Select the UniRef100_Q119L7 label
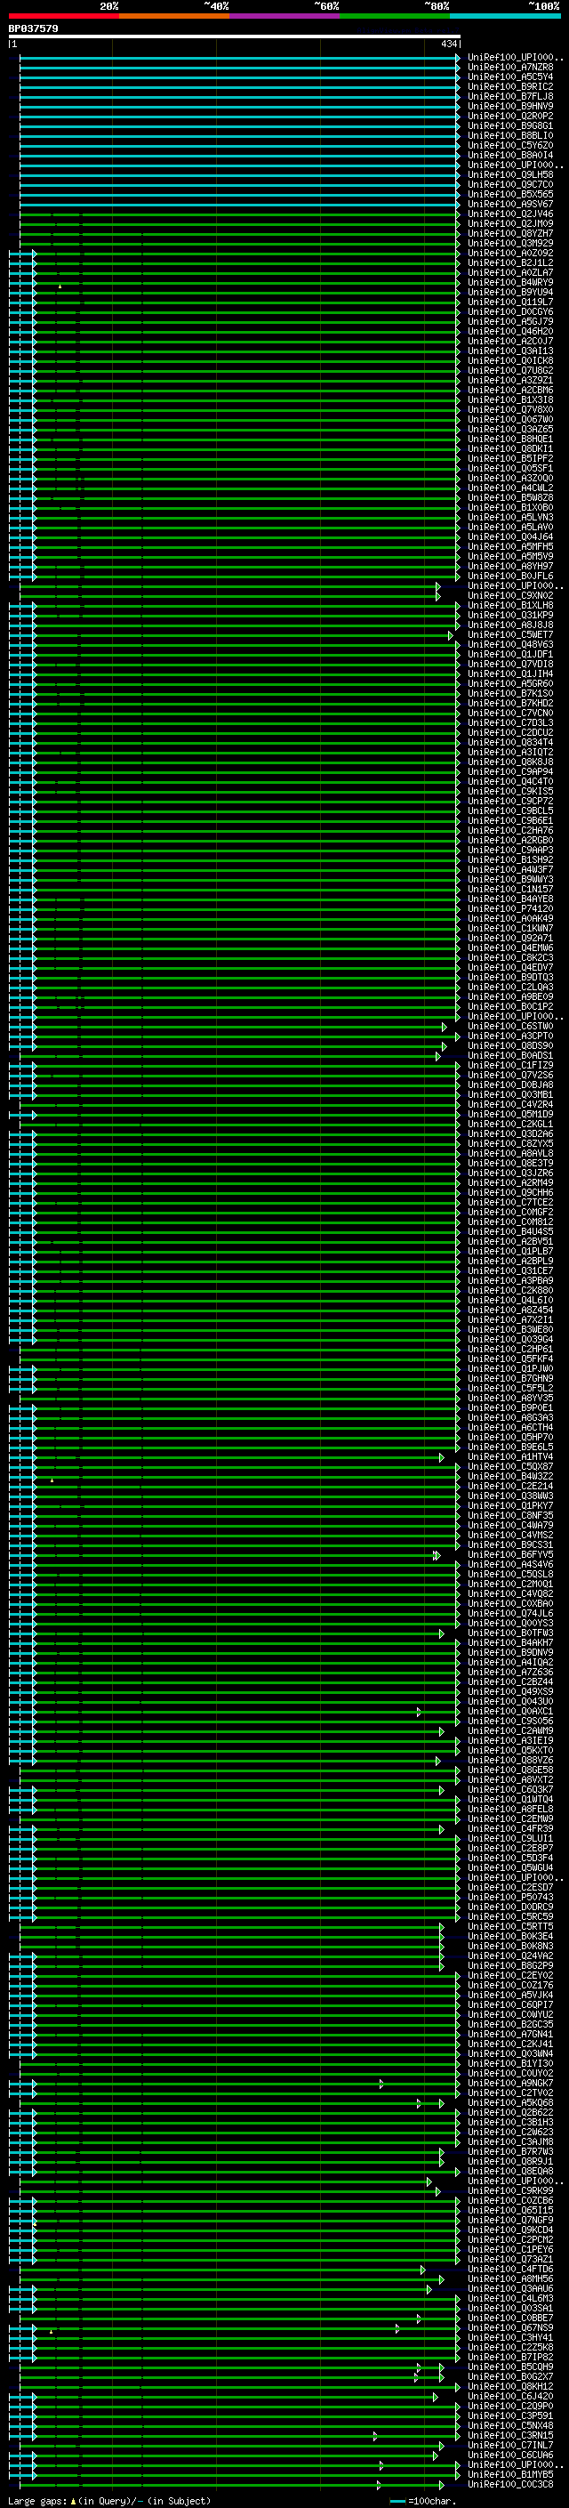This screenshot has height=2508, width=569. point(510,302)
